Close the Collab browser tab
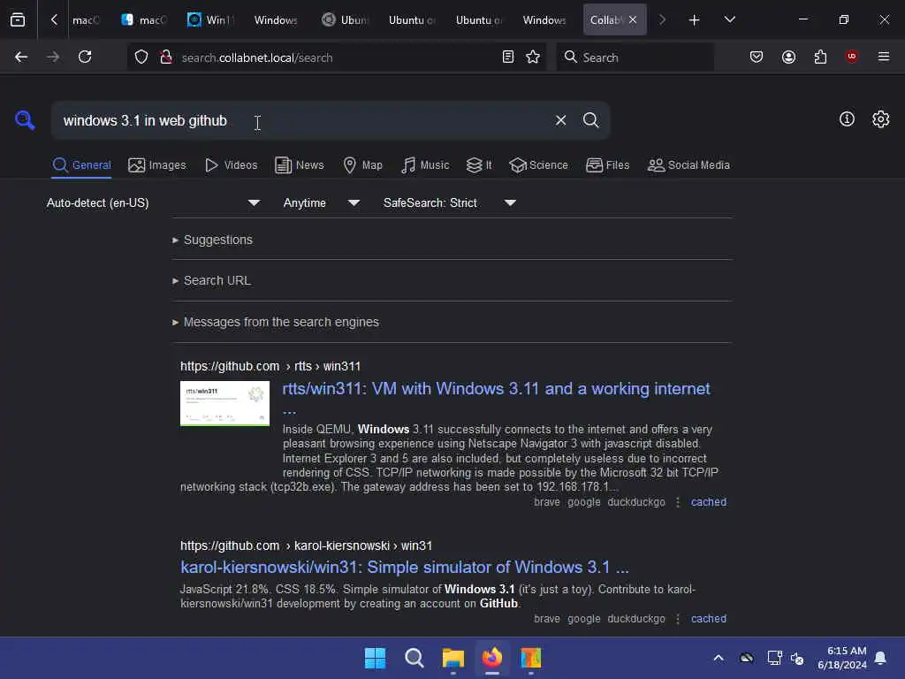Viewport: 905px width, 679px height. pos(633,19)
